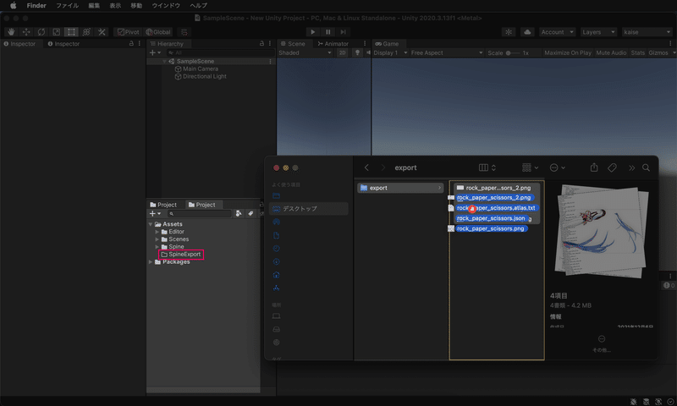677x406 pixels.
Task: Open Layers dropdown
Action: point(598,32)
